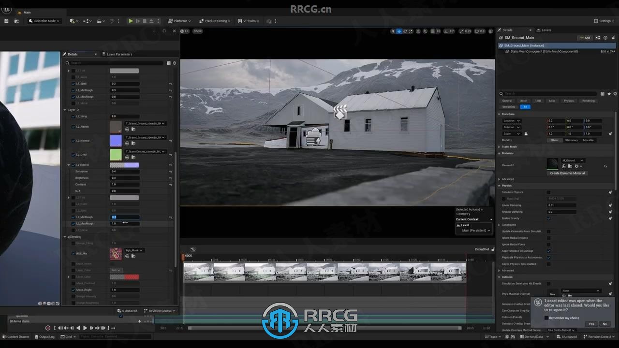619x348 pixels.
Task: Click the L2_Albedo use selected asset icon
Action: (x=127, y=129)
